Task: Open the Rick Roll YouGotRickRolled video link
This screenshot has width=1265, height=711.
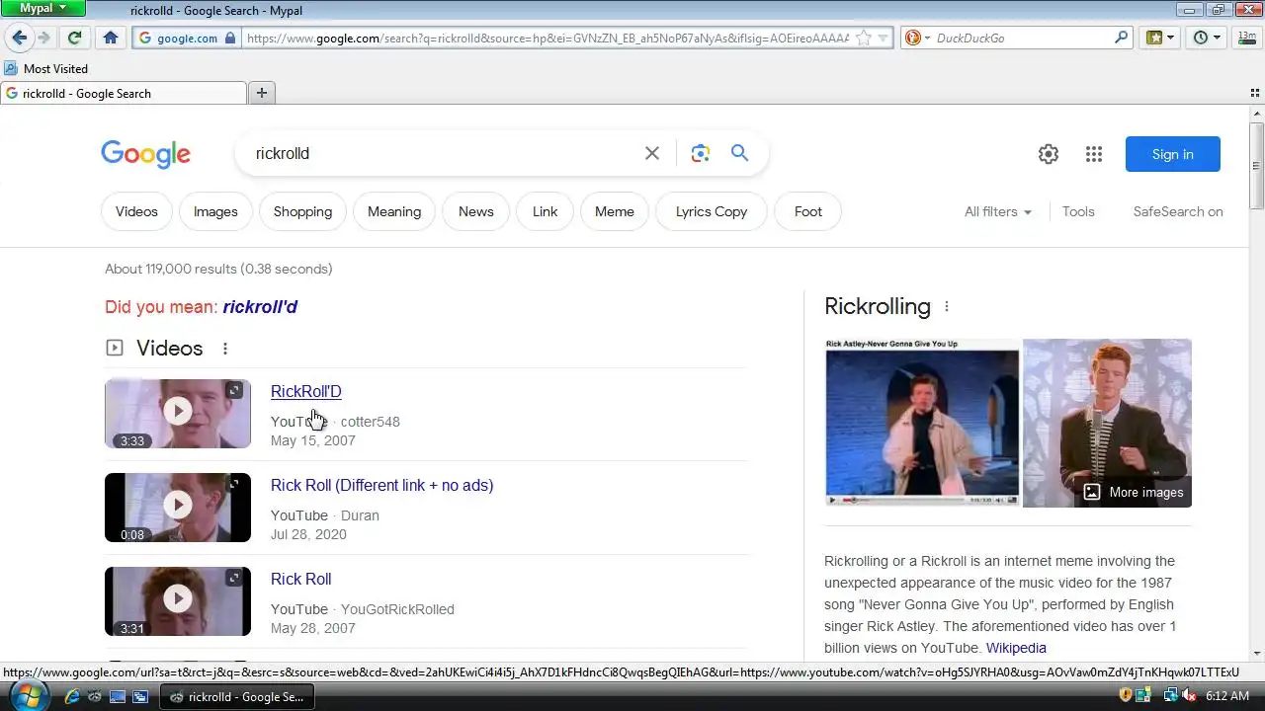Action: coord(300,579)
